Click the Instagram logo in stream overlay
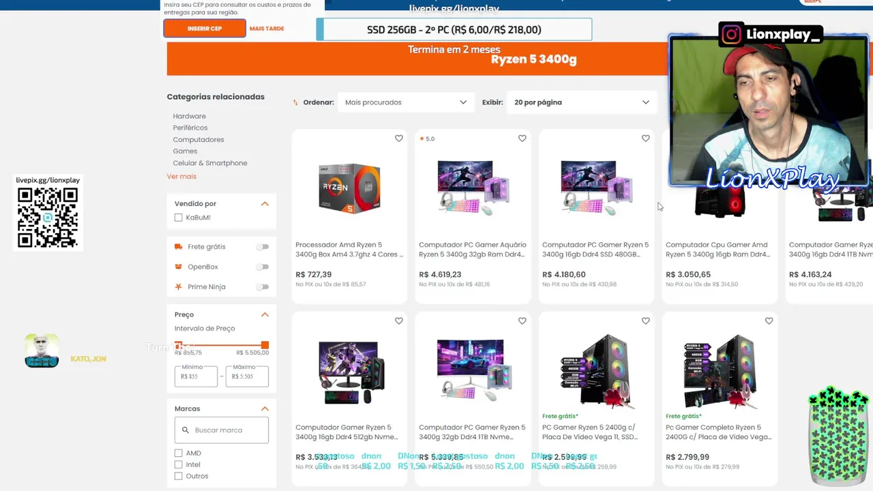The height and width of the screenshot is (491, 873). [731, 35]
